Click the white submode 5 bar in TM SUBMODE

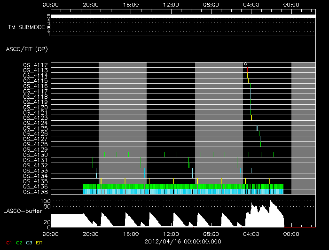pos(183,16)
